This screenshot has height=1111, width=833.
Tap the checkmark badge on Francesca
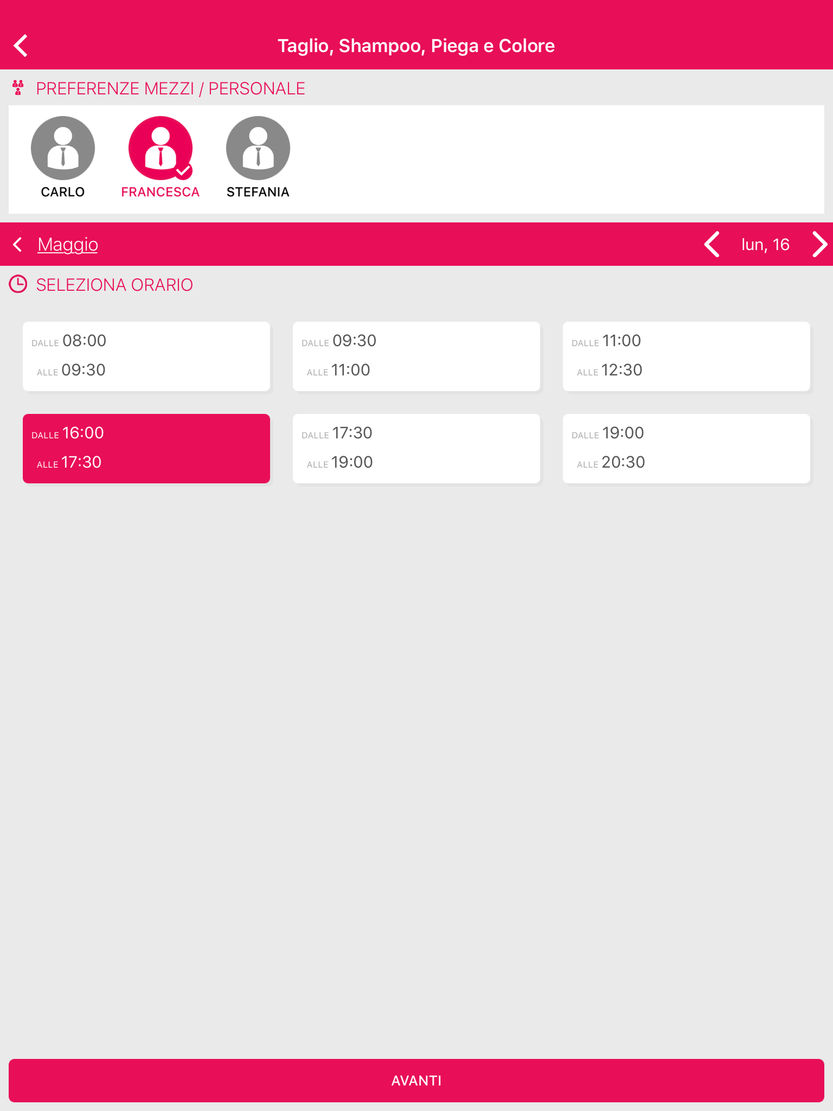click(x=183, y=171)
